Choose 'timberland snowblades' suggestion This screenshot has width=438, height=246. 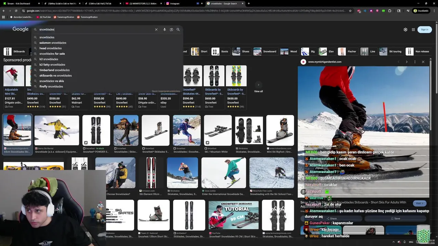[108, 70]
